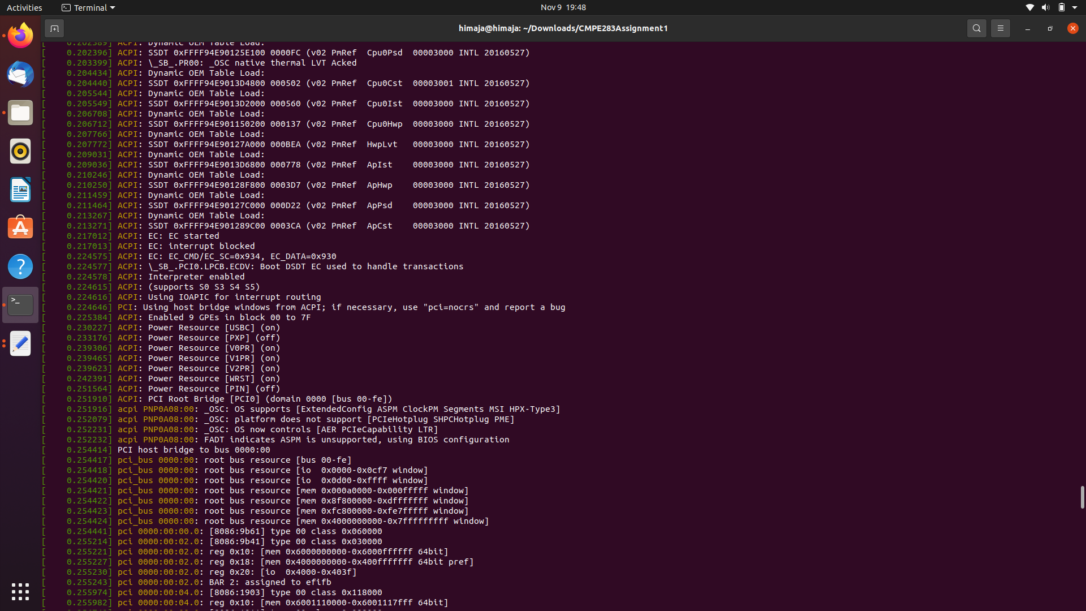Open the terminal hamburger menu

[x=1000, y=28]
